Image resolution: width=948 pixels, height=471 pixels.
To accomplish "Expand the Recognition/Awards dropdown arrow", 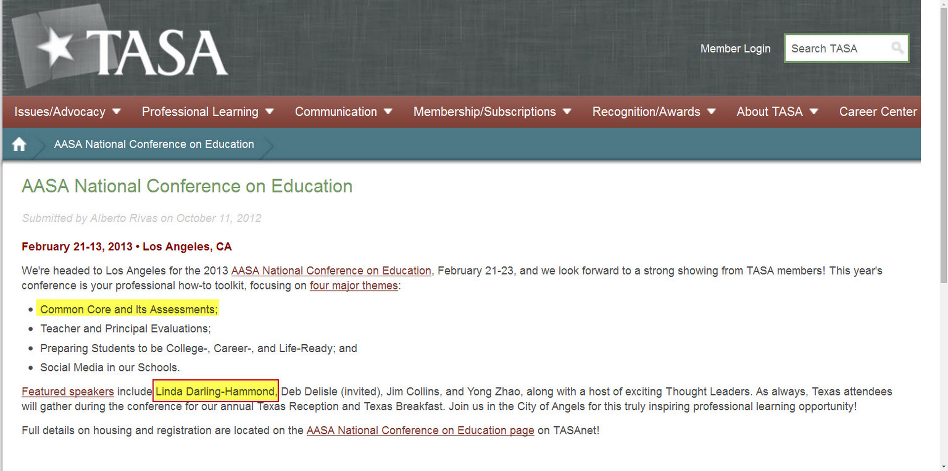I will pyautogui.click(x=711, y=111).
